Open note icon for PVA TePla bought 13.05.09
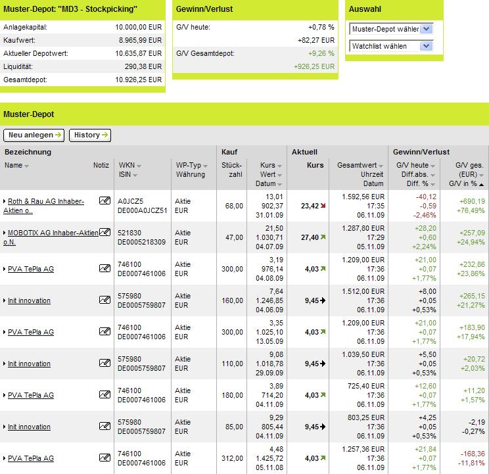The image size is (489, 474). pos(105,331)
